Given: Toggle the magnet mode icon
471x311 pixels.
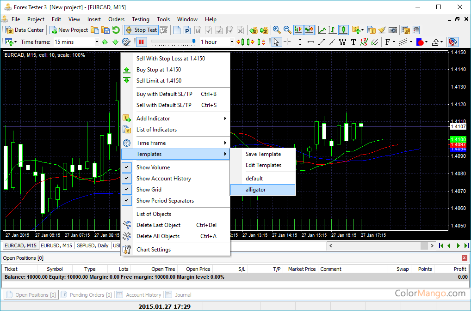Looking at the screenshot, I should (x=452, y=42).
